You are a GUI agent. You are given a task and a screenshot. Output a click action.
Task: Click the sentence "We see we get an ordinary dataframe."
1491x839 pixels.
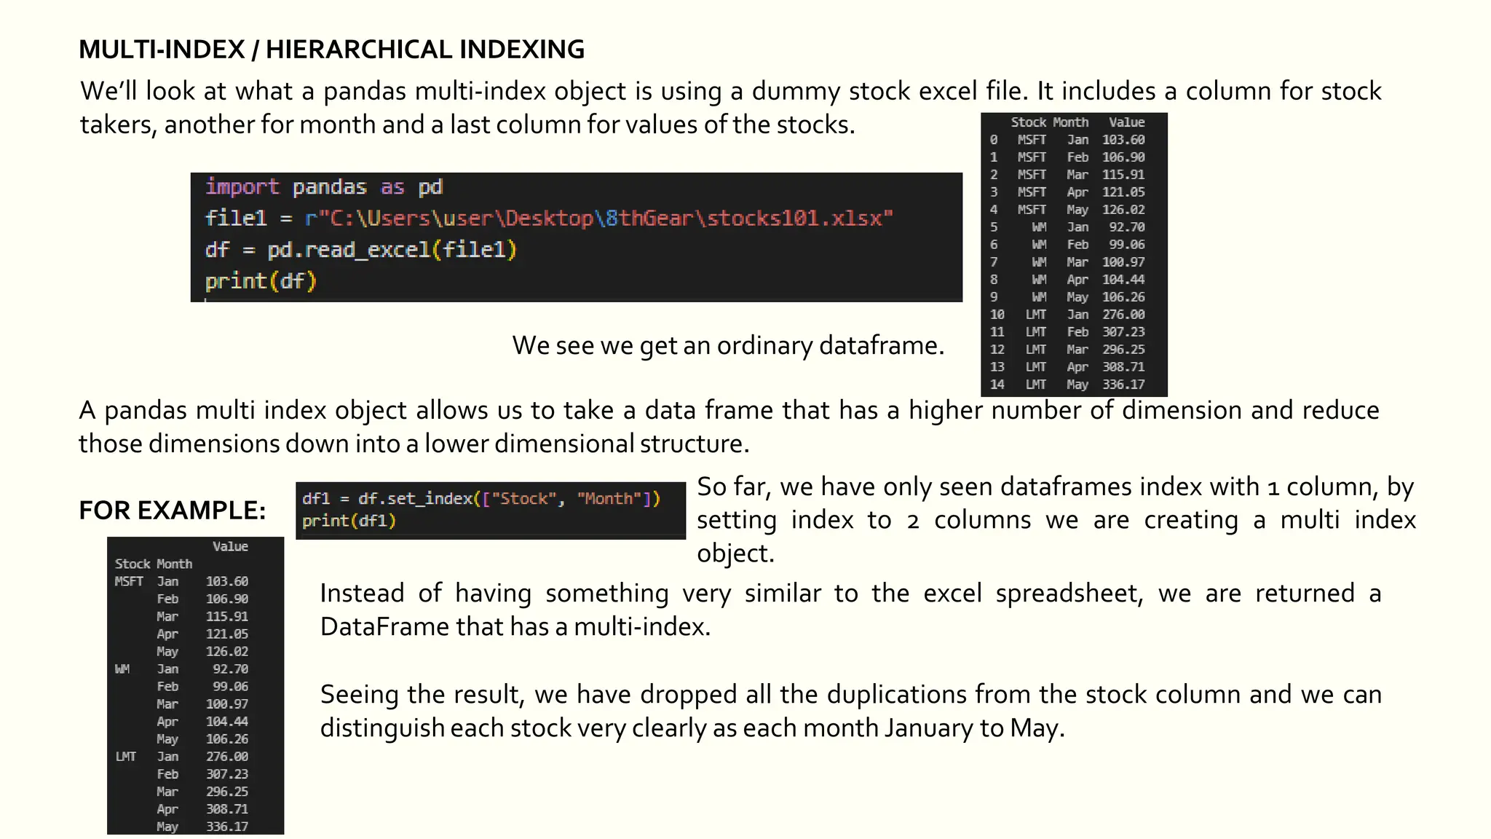(x=728, y=345)
